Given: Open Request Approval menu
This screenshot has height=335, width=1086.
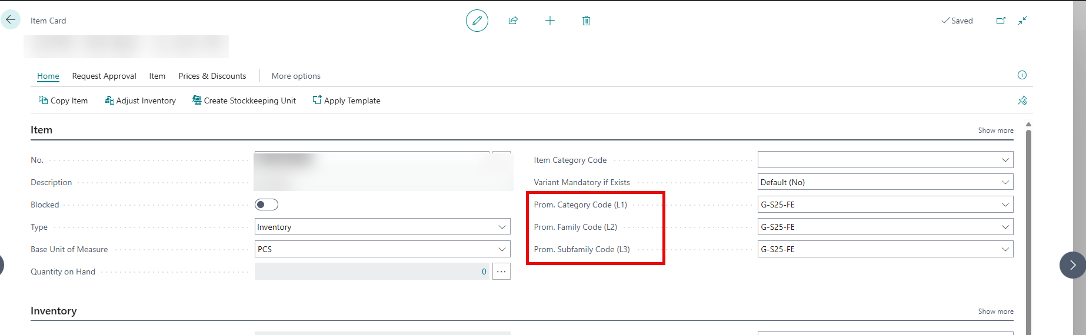Looking at the screenshot, I should (x=104, y=76).
